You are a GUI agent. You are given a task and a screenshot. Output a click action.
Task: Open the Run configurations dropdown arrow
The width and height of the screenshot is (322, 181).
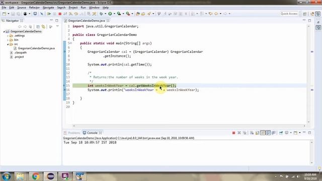(114, 14)
